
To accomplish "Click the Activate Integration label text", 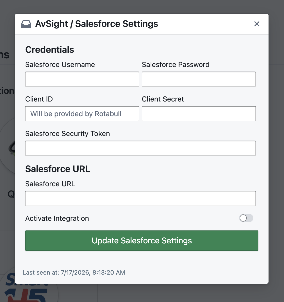I will pos(57,218).
